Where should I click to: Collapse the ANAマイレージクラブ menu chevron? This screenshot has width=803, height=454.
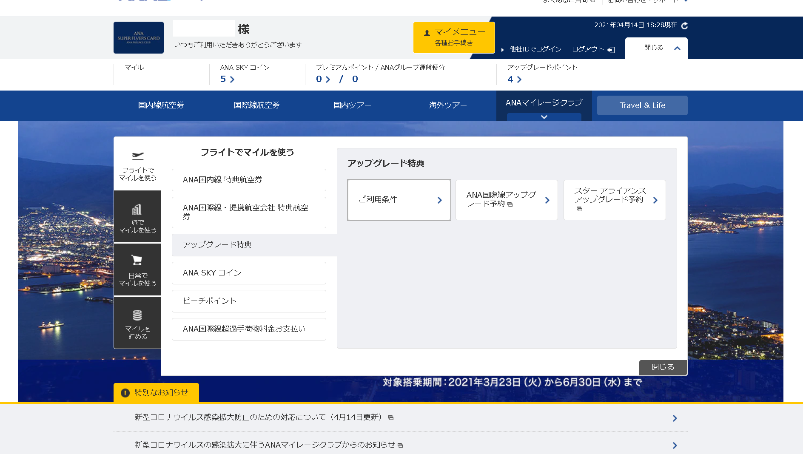point(544,117)
